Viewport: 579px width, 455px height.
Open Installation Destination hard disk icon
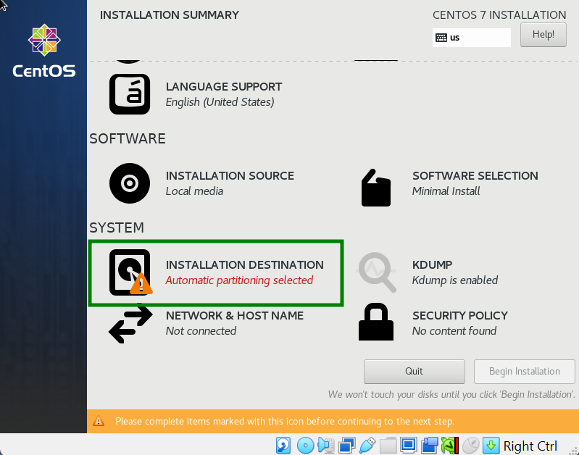click(130, 272)
